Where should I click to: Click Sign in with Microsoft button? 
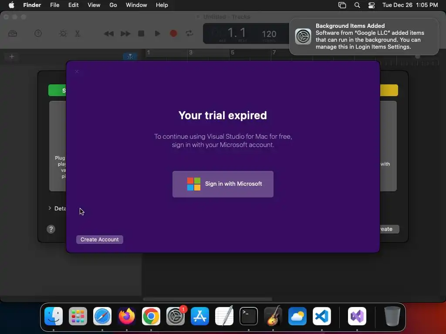[x=223, y=184]
